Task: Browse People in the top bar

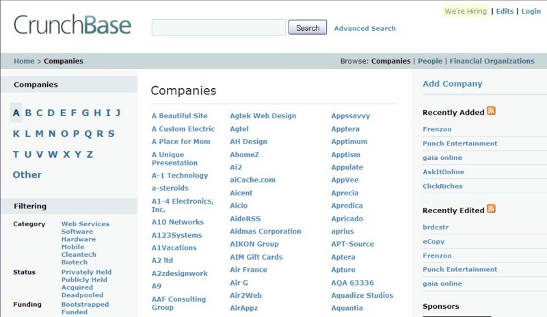Action: 430,61
